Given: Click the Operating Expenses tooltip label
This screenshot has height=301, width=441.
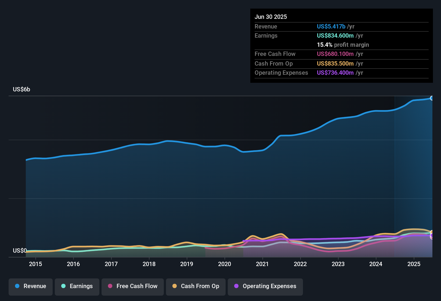Looking at the screenshot, I should click(281, 73).
